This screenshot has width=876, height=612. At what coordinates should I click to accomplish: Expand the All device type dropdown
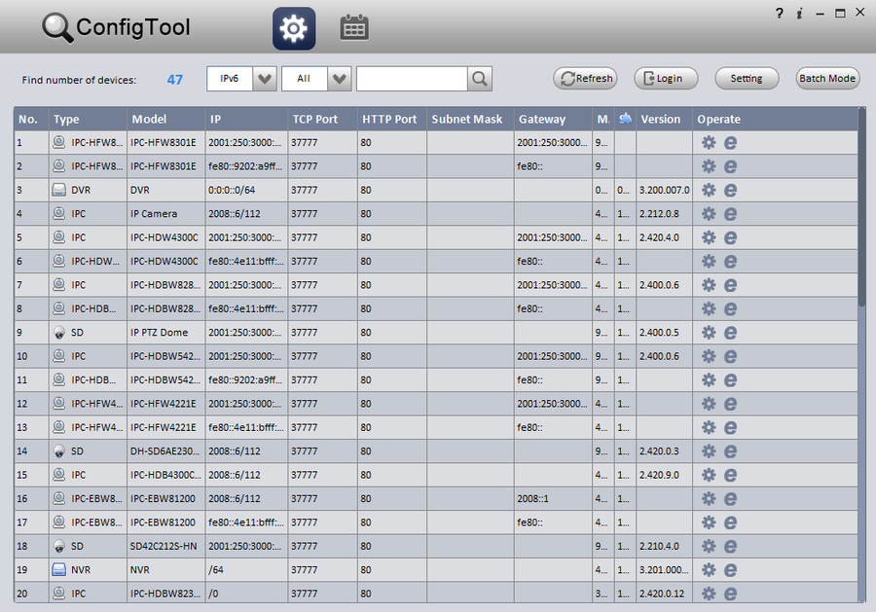[339, 79]
